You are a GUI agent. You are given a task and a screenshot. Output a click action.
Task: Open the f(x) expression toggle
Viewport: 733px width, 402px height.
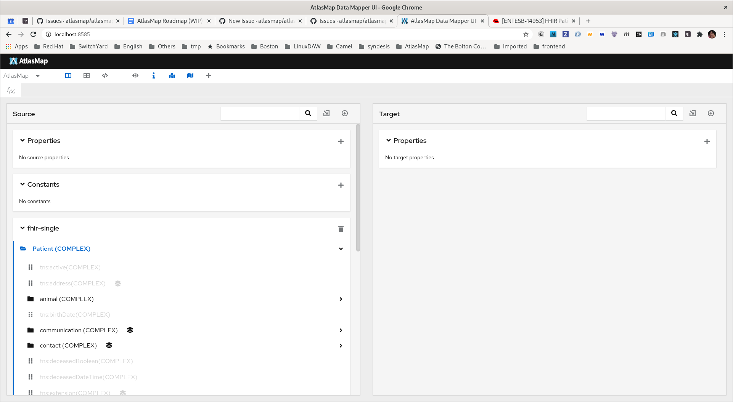[11, 90]
